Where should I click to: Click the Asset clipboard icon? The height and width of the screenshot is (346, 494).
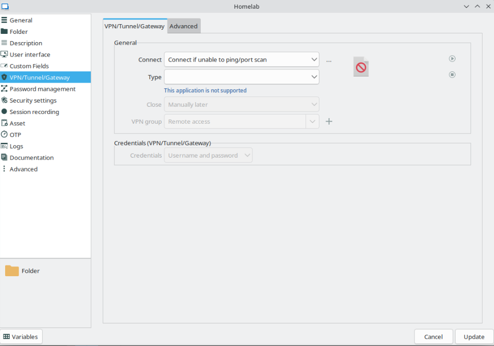click(x=4, y=123)
